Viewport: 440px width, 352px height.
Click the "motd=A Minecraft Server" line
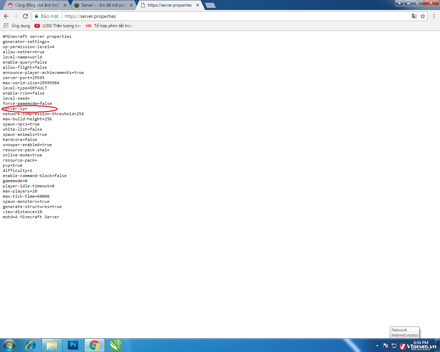[x=31, y=217]
